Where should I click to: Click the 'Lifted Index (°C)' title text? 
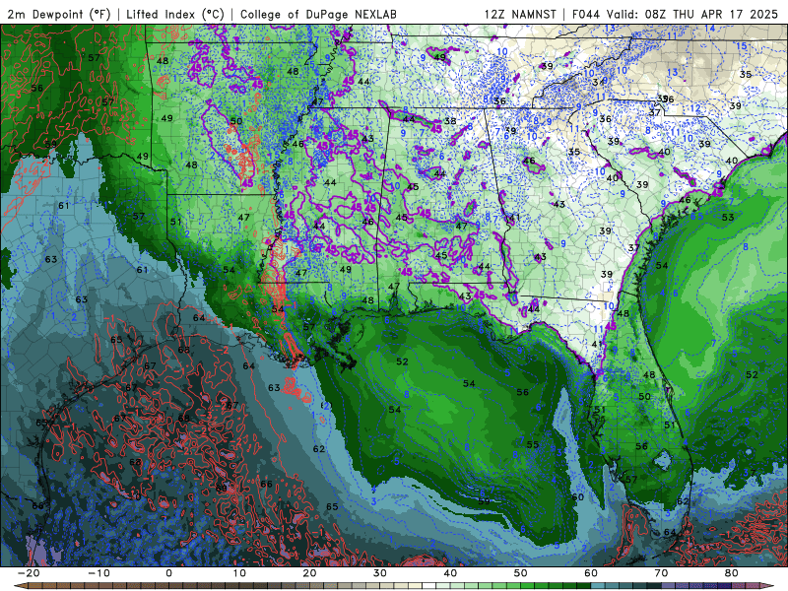click(175, 14)
